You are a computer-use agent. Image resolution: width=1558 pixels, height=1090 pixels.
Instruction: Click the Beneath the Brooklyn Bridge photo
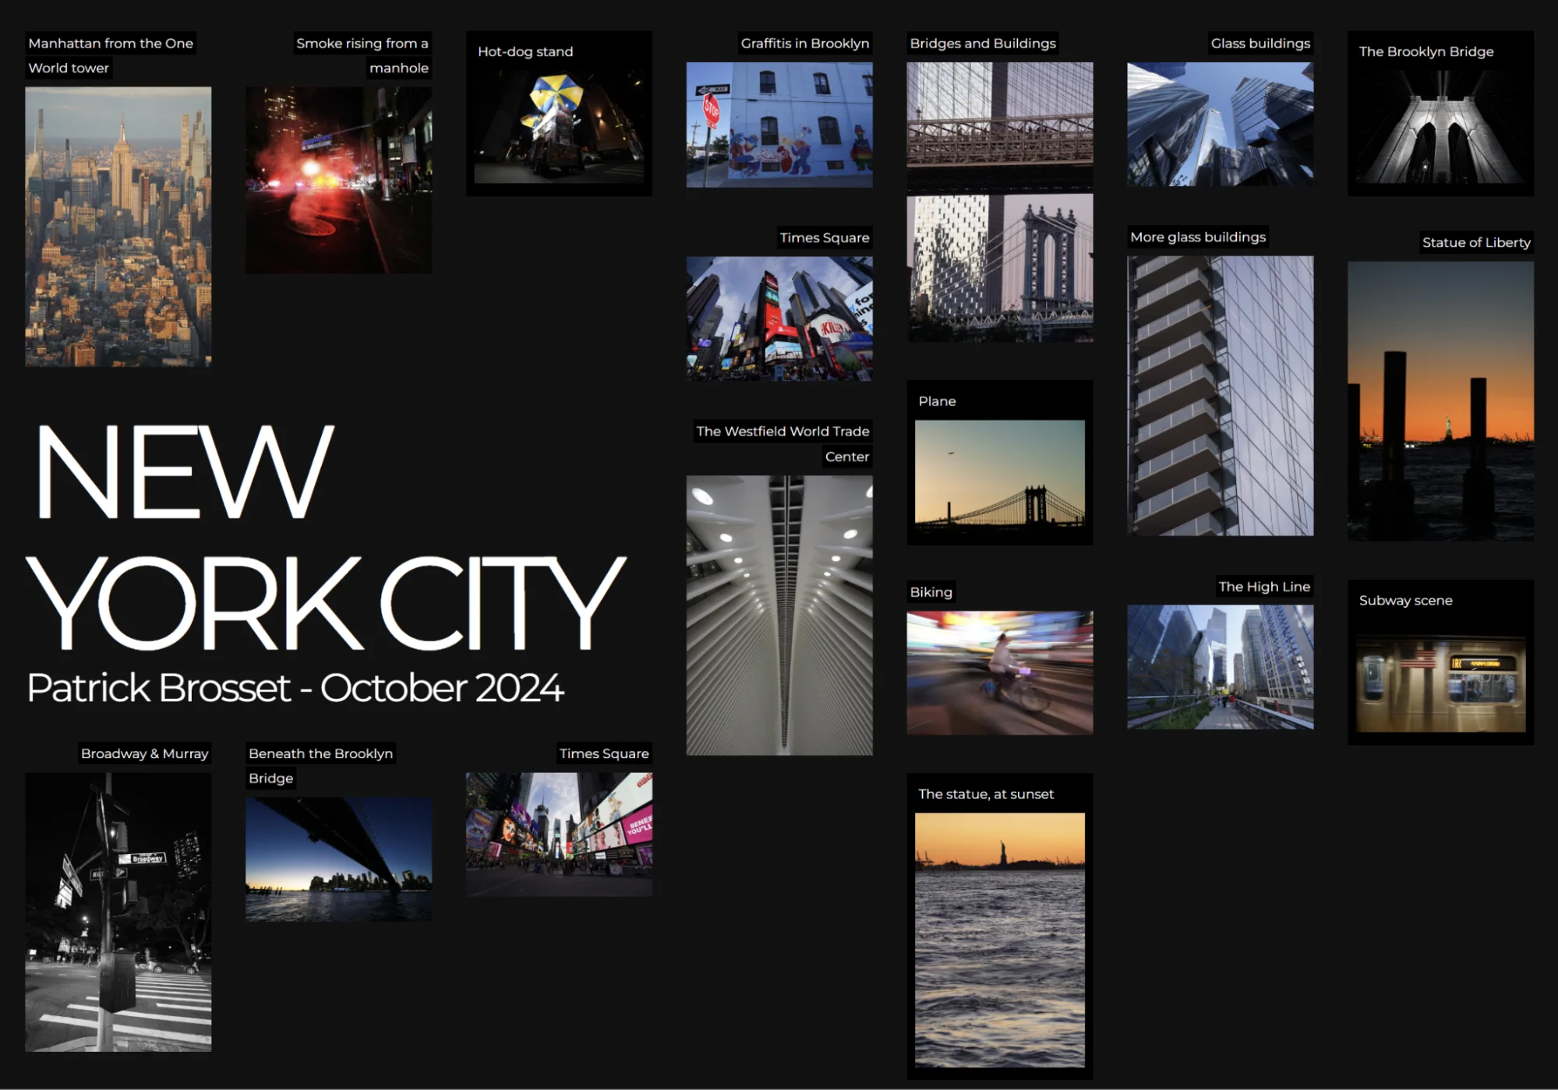[x=338, y=859]
